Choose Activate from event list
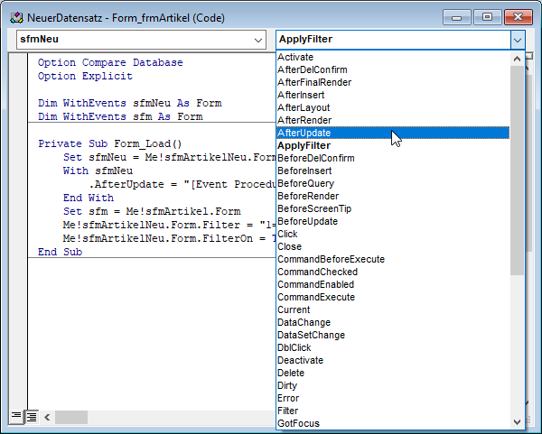 pos(393,57)
